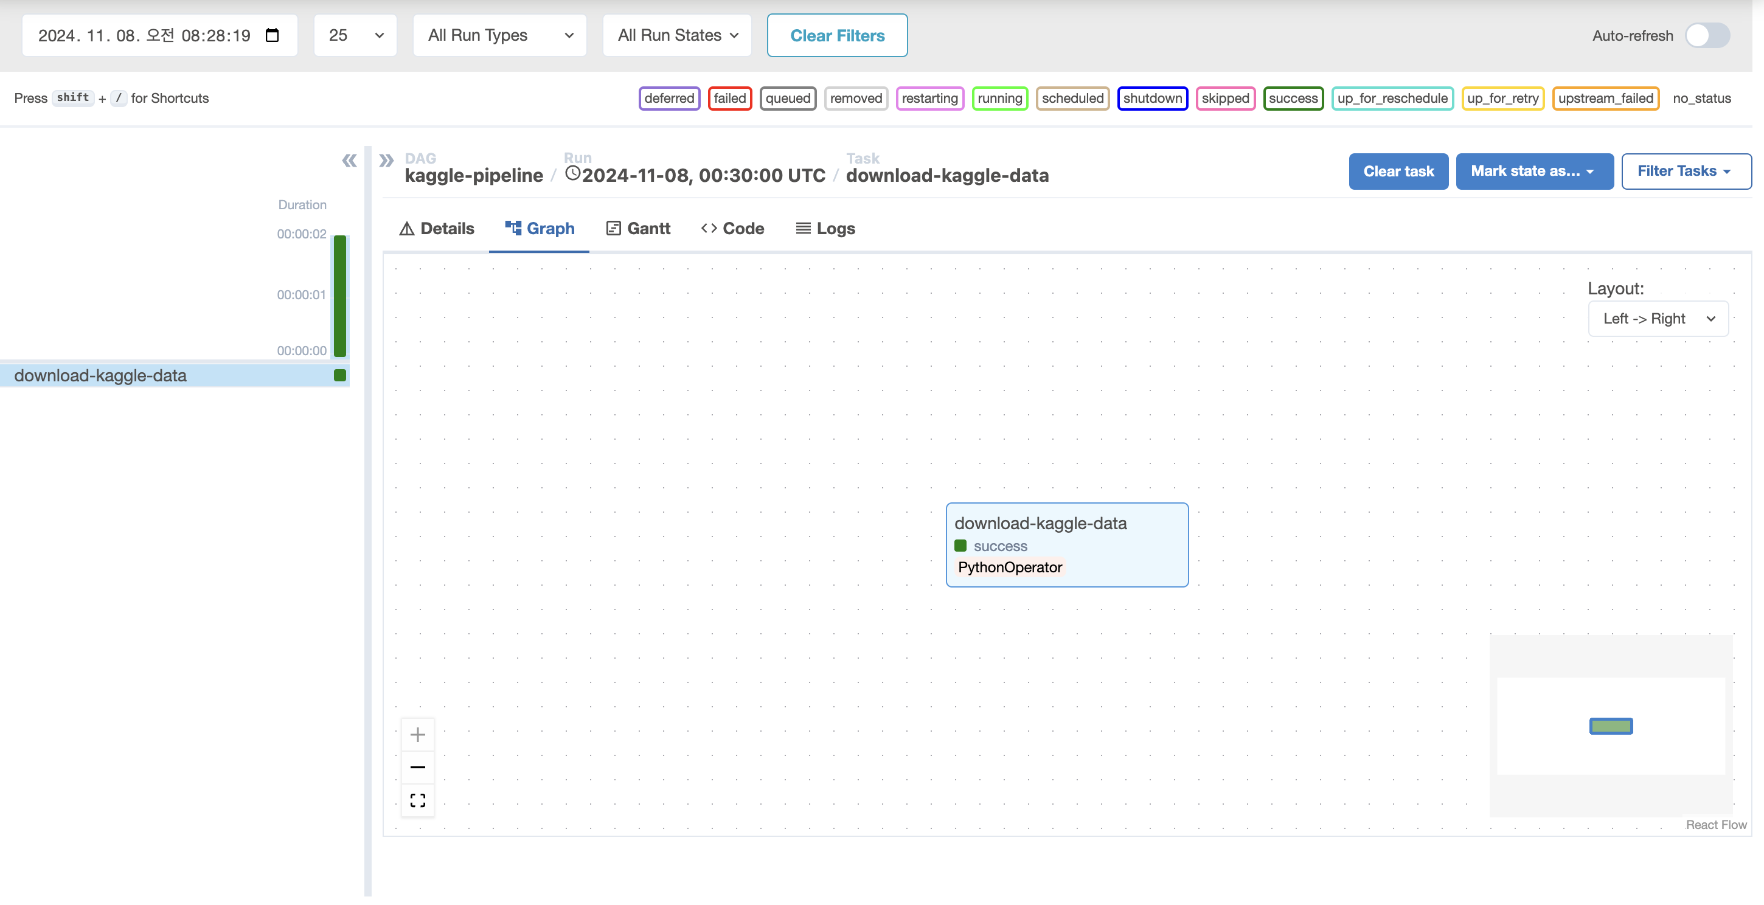This screenshot has height=905, width=1764.
Task: Click green task instance square for download-kaggle-data
Action: tap(339, 375)
